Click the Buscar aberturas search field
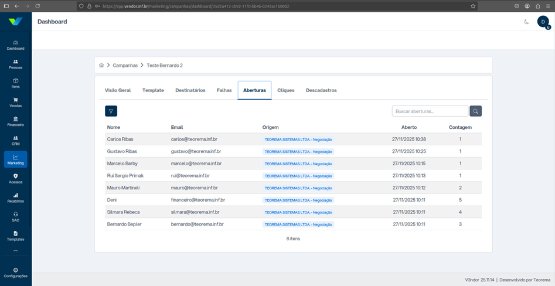Image resolution: width=555 pixels, height=286 pixels. pos(430,111)
